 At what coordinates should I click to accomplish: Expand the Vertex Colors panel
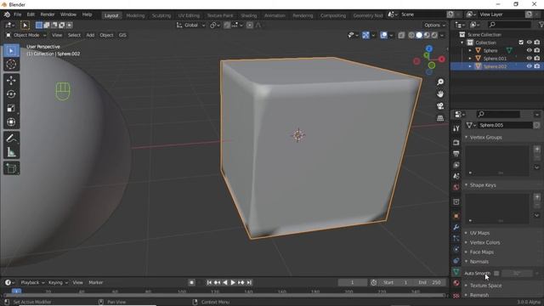tap(484, 242)
